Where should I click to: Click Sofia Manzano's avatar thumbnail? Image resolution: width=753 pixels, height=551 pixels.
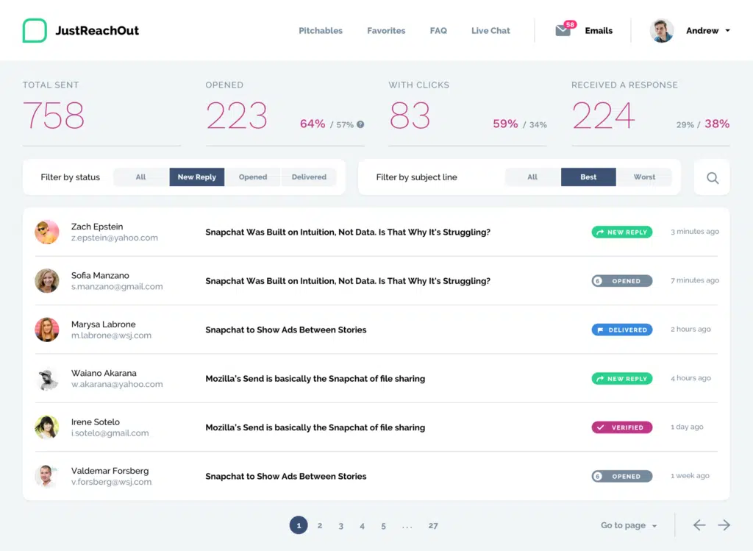[47, 281]
